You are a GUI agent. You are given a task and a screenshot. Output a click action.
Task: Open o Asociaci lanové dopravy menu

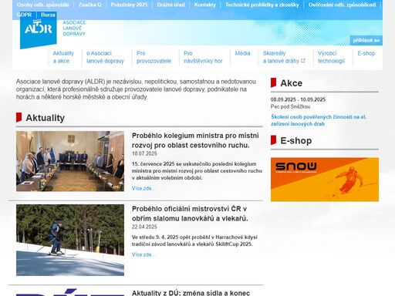pyautogui.click(x=105, y=57)
